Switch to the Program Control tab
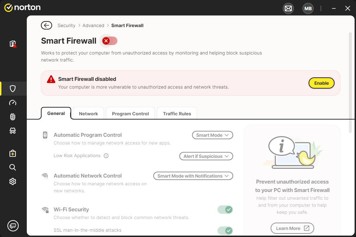 130,114
